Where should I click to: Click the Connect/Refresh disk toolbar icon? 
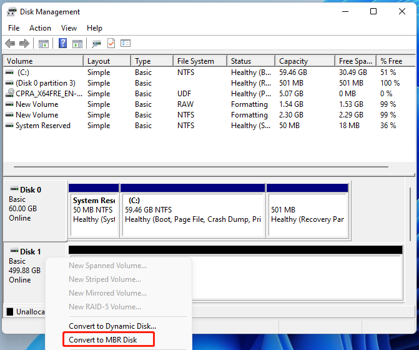(96, 44)
